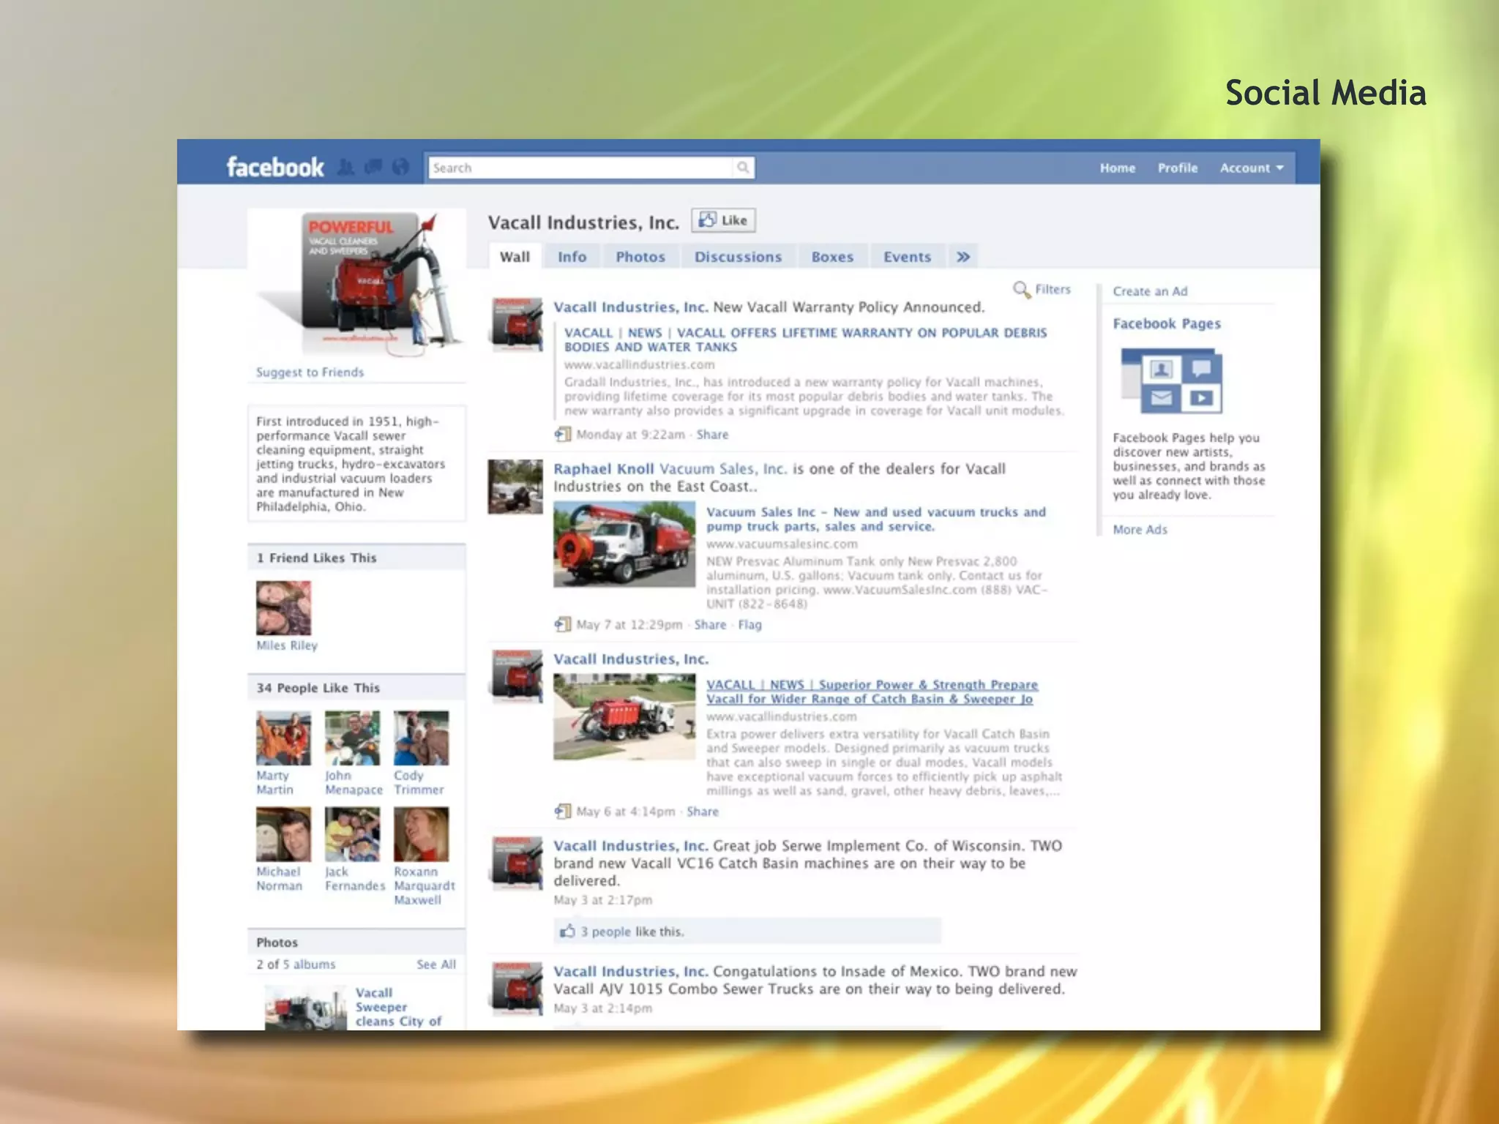Screen dimensions: 1499x1124
Task: Click '34 People Like This' heading
Action: (x=318, y=688)
